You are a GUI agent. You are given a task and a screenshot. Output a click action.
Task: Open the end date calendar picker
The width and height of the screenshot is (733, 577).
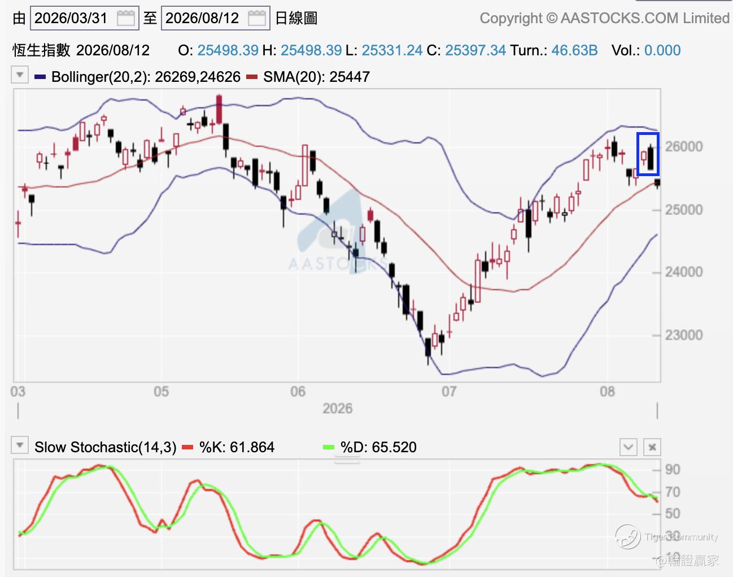point(256,18)
